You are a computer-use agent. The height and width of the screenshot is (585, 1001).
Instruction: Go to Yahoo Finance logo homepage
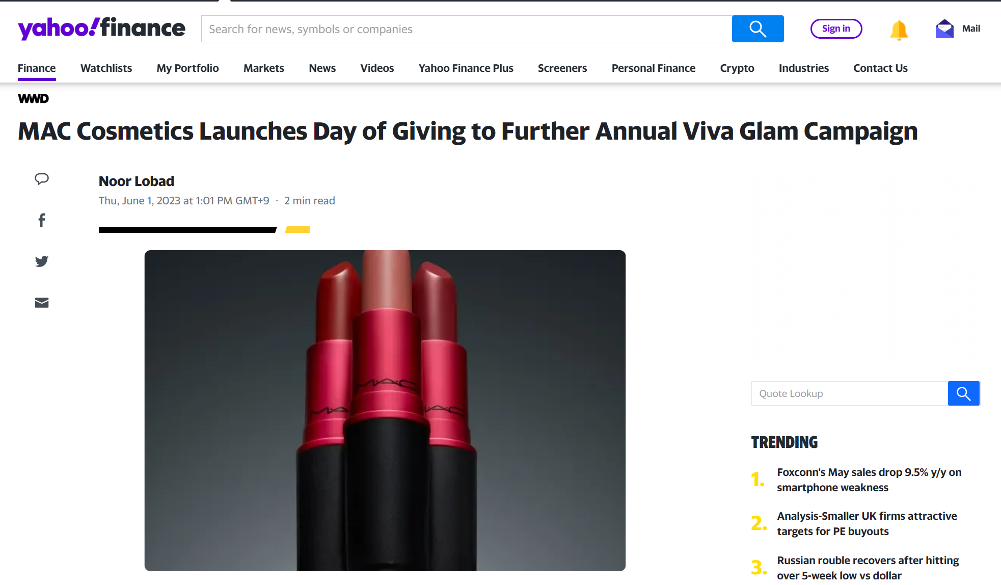(x=101, y=28)
